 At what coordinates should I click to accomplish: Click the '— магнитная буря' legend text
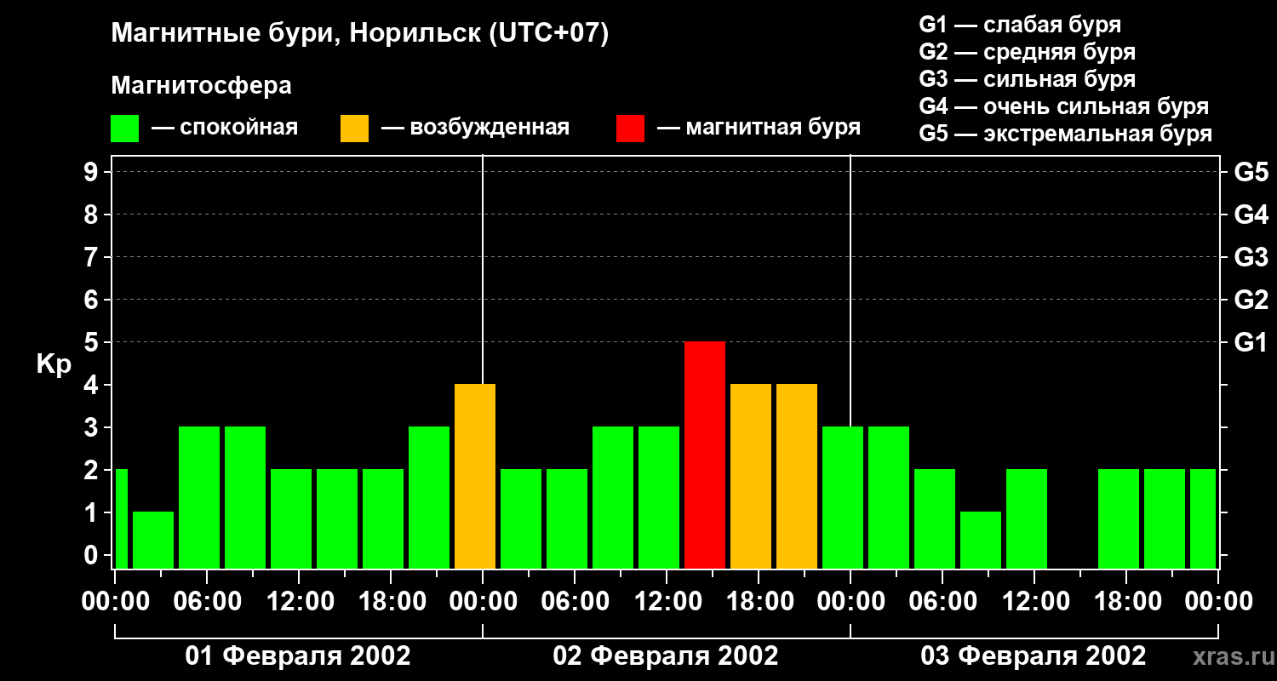click(759, 128)
